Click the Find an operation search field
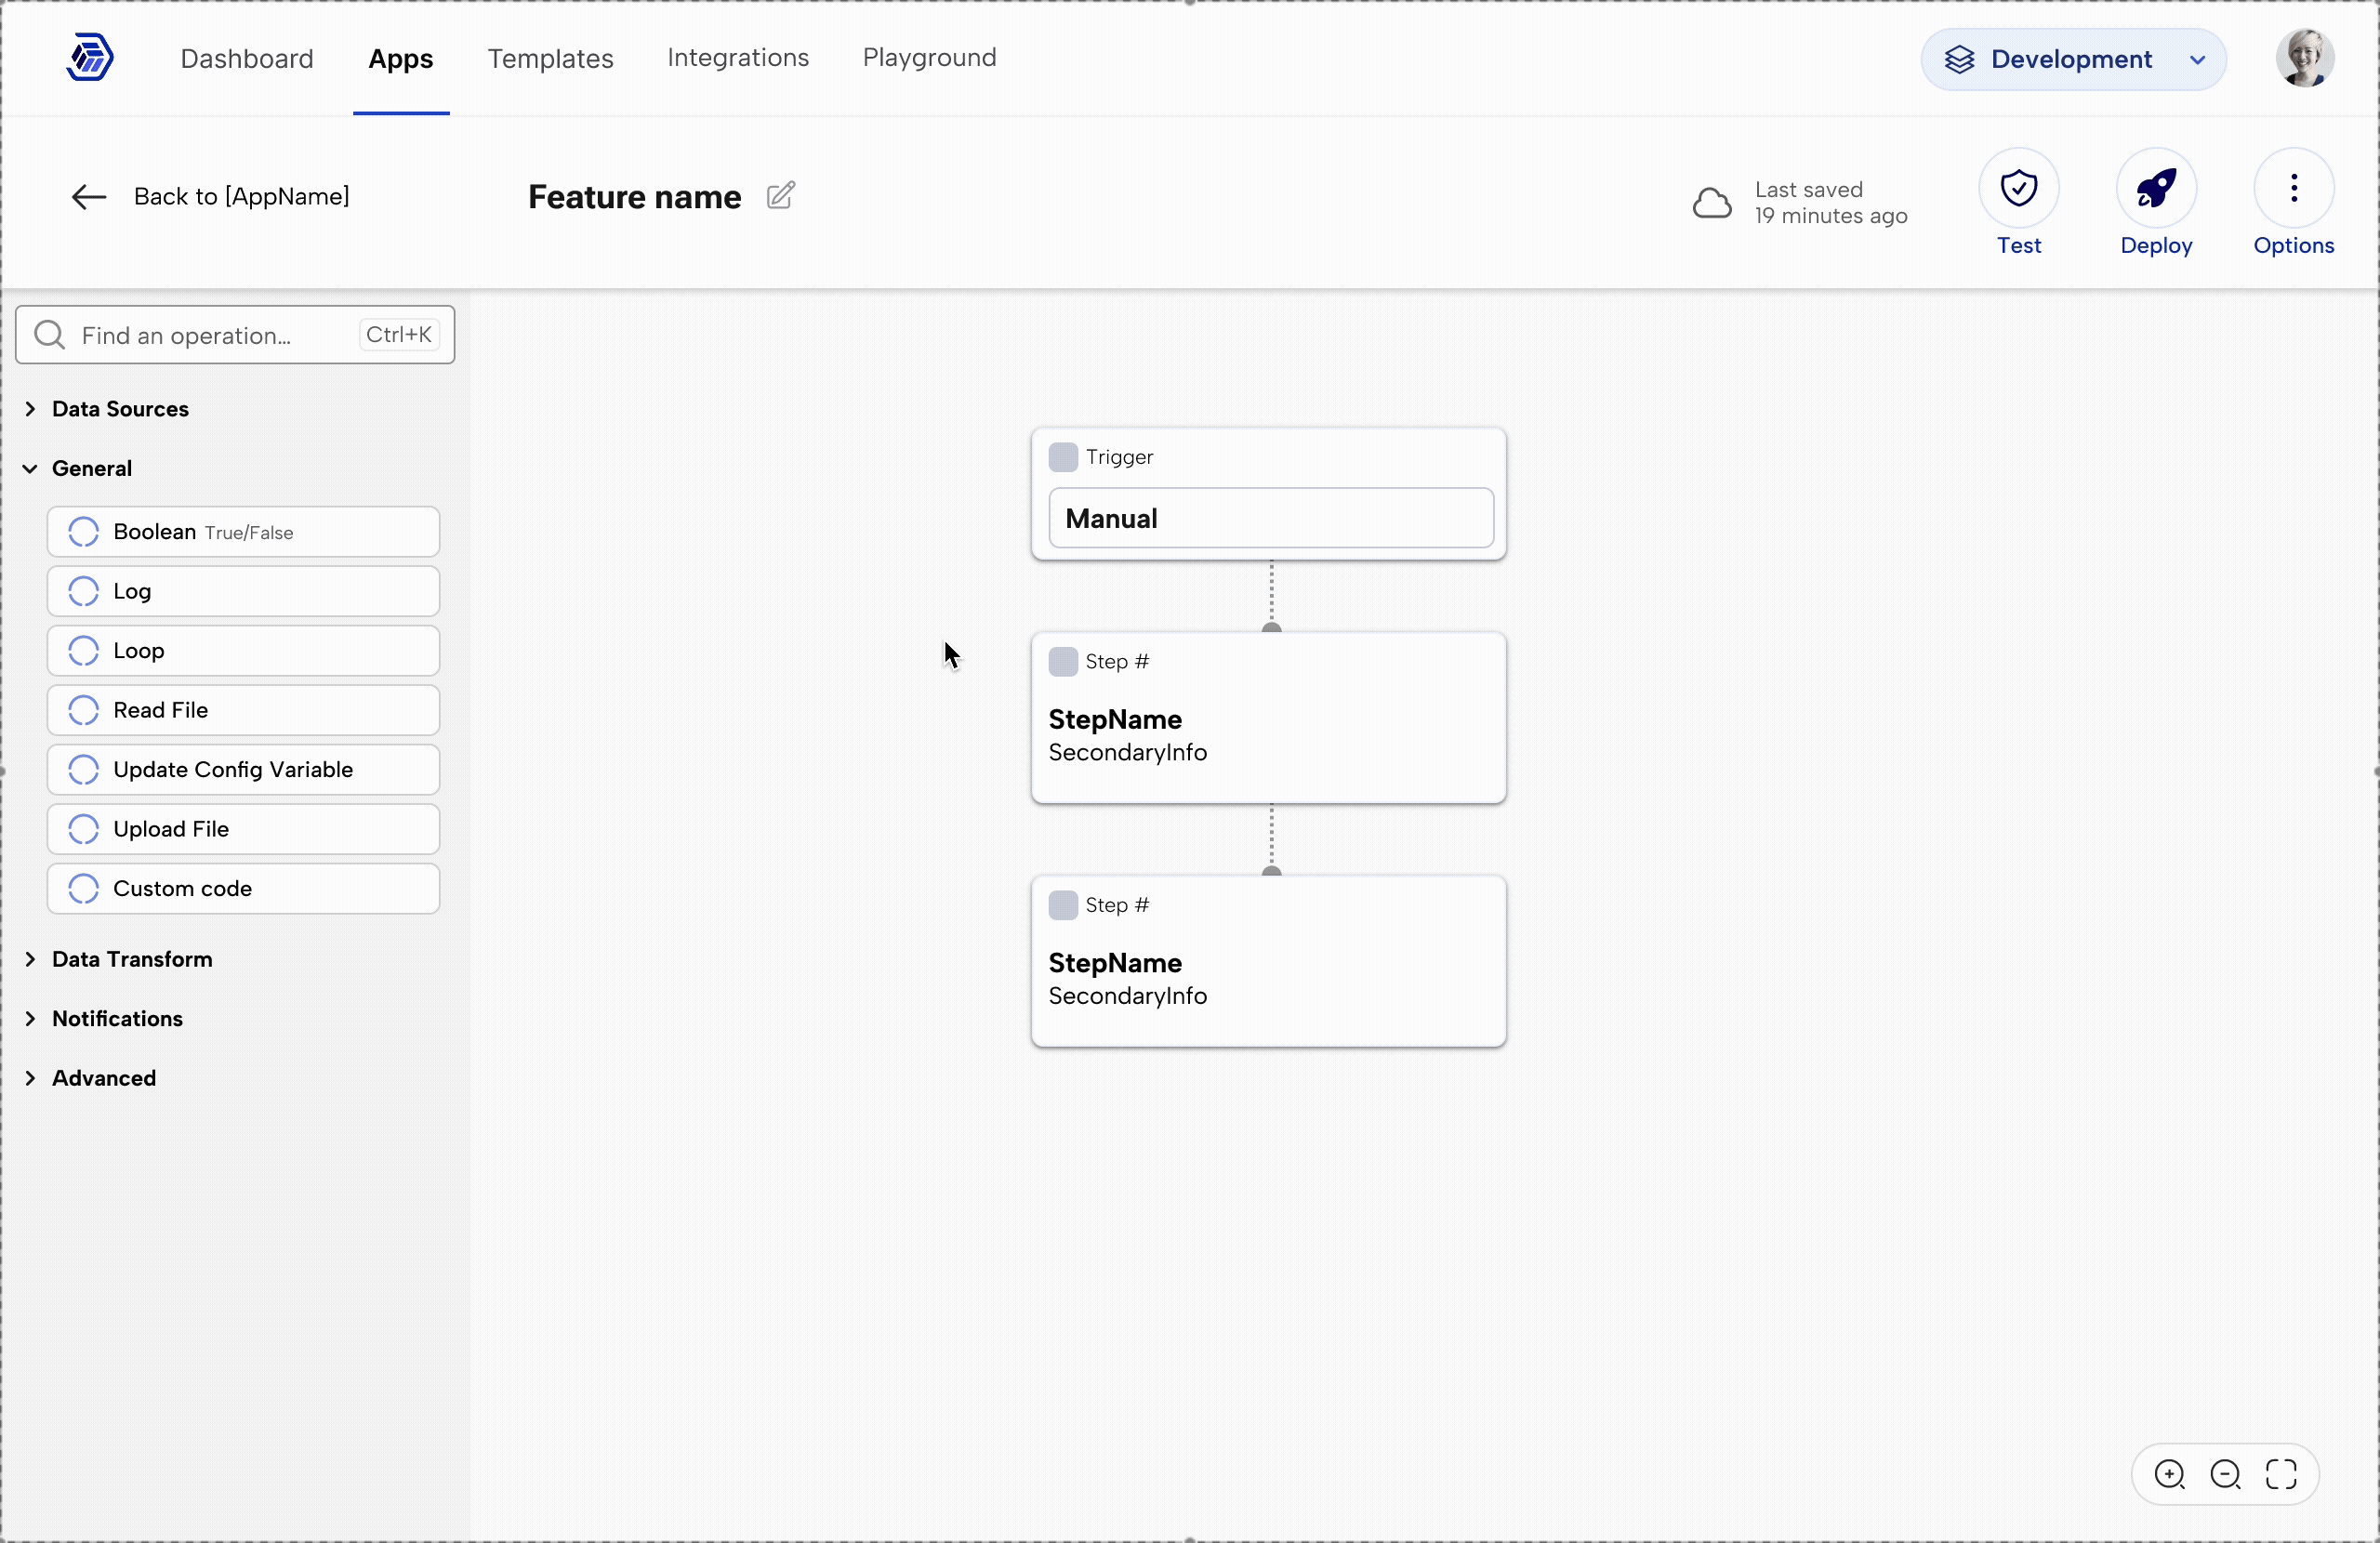2380x1543 pixels. tap(215, 335)
